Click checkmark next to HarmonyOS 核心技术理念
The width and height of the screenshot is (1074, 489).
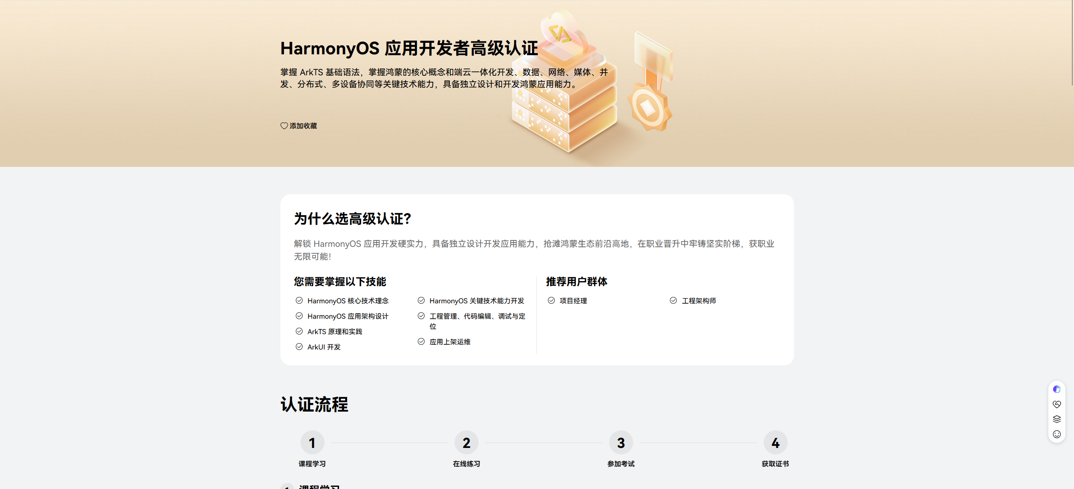pyautogui.click(x=299, y=300)
